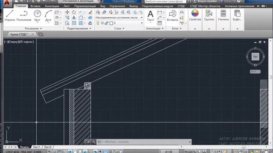Select the Полилиния (Polyline) tool
The height and width of the screenshot is (153, 273).
tap(24, 15)
